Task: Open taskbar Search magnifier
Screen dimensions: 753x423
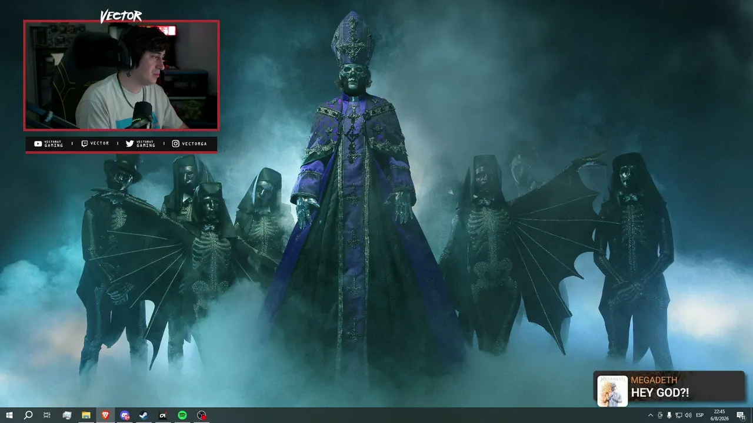Action: [x=28, y=415]
